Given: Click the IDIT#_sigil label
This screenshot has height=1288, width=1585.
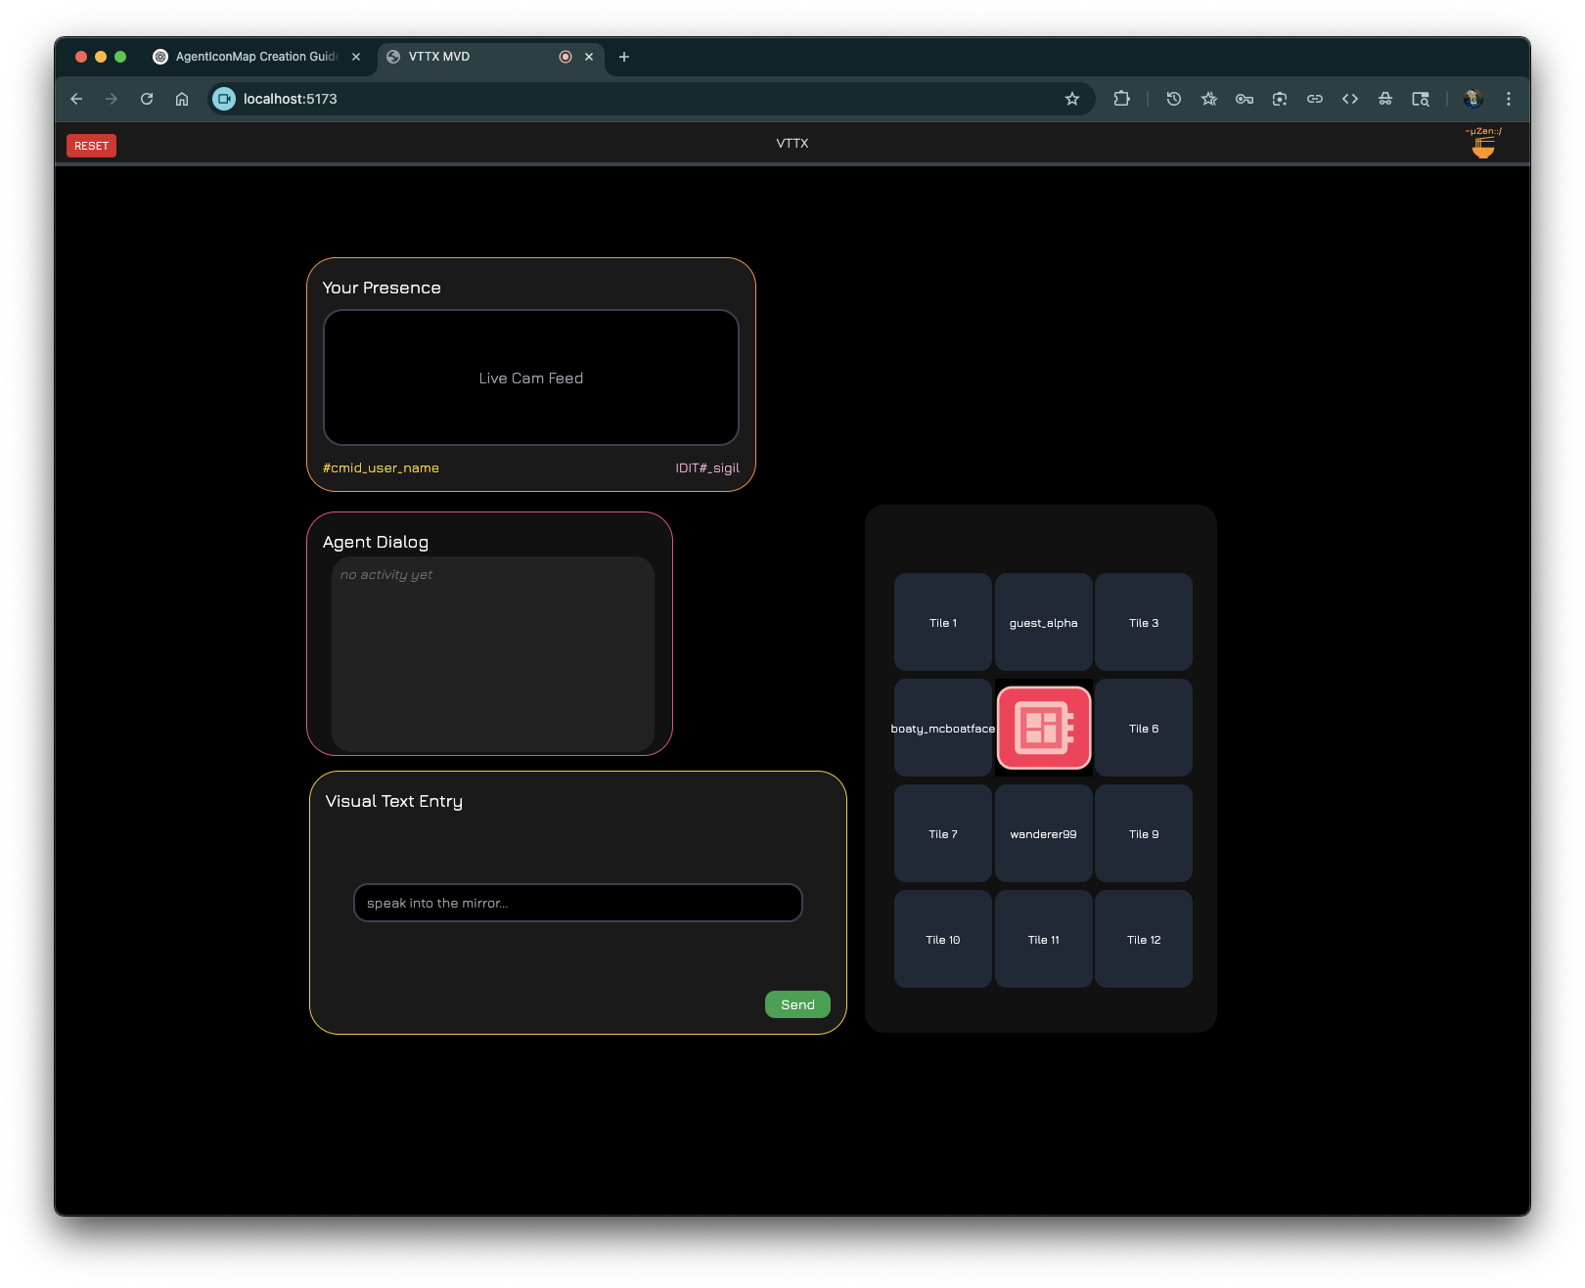Looking at the screenshot, I should coord(707,467).
